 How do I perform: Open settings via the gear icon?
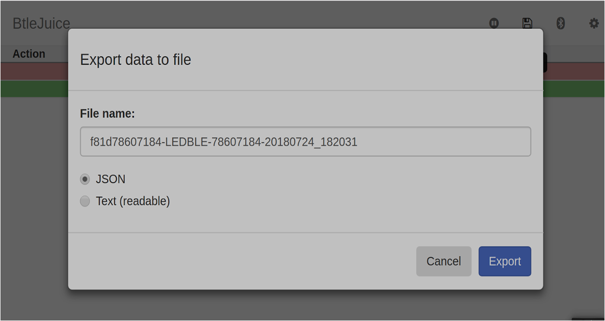(594, 23)
